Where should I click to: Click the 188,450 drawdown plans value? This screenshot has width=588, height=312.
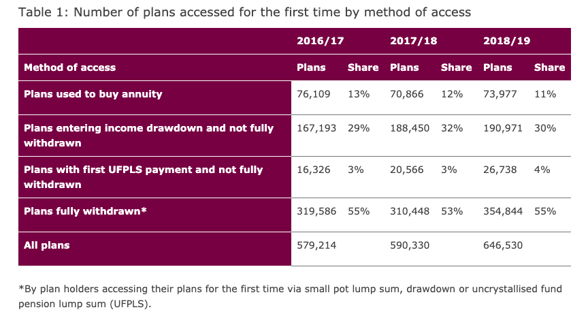[410, 128]
